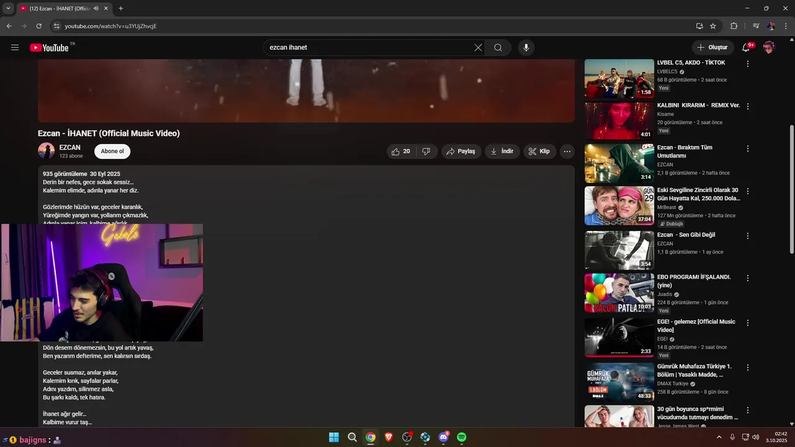Share the video using Paylaş

point(461,151)
